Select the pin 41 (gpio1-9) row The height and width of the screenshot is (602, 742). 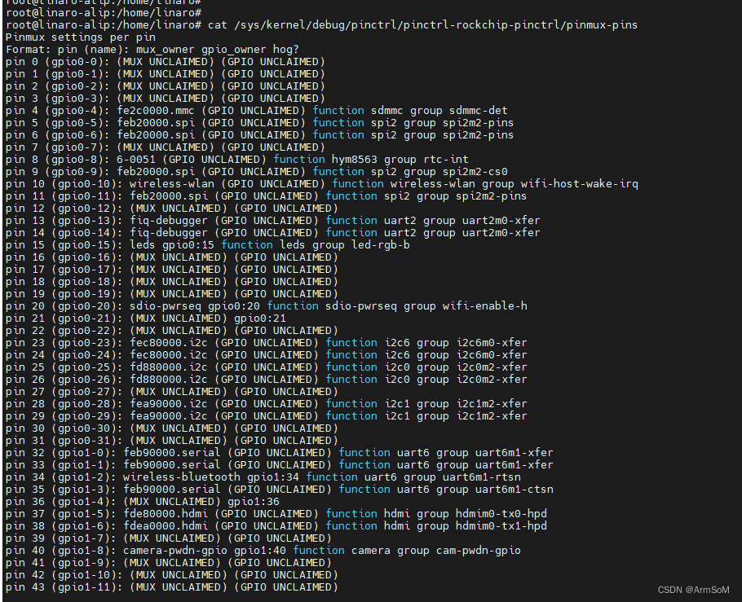tap(169, 563)
